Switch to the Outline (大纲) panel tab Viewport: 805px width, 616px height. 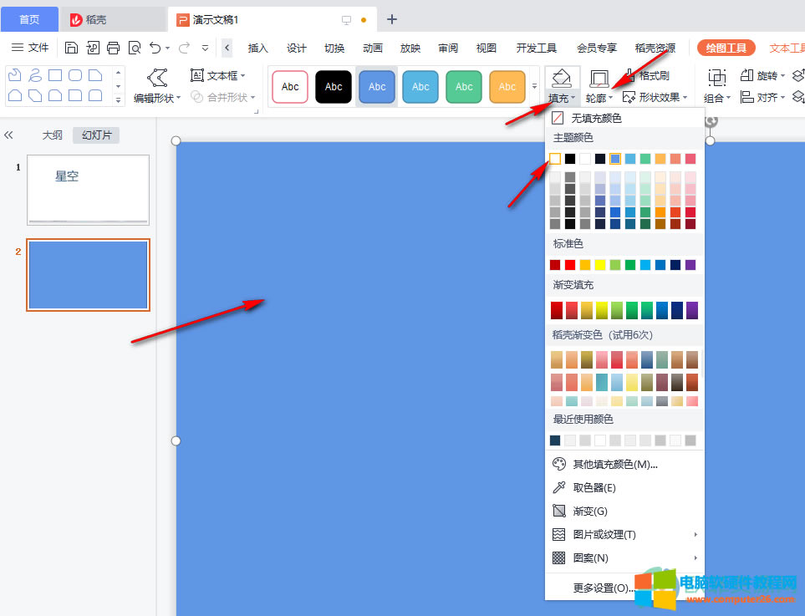(53, 135)
